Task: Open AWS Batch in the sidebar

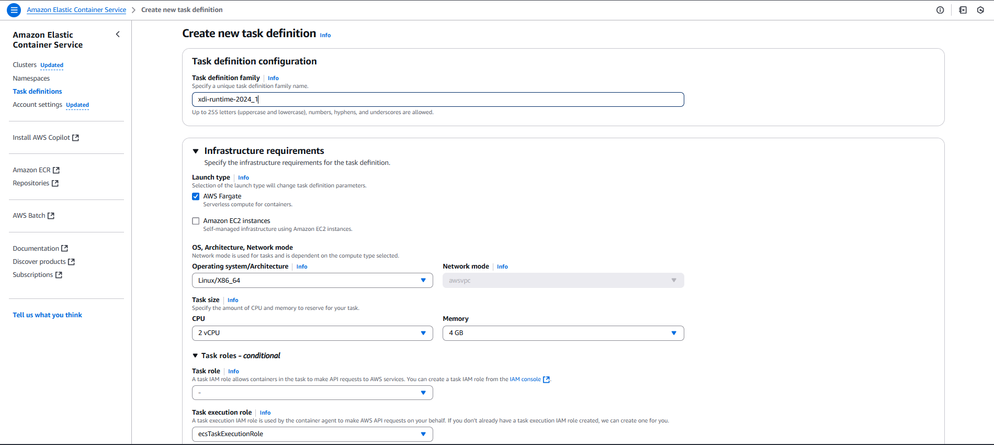Action: [29, 216]
